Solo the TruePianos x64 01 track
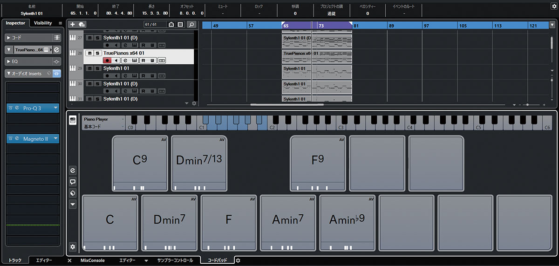 click(97, 53)
